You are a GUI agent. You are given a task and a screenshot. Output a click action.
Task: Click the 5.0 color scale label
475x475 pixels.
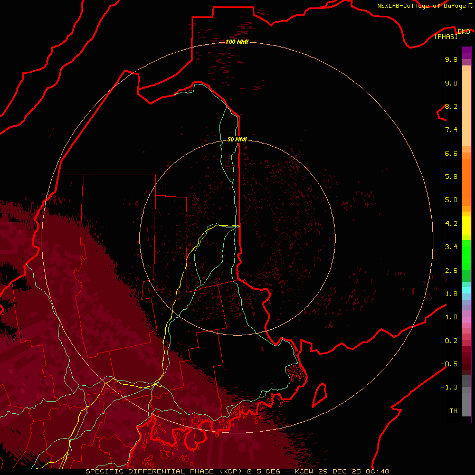[x=451, y=200]
